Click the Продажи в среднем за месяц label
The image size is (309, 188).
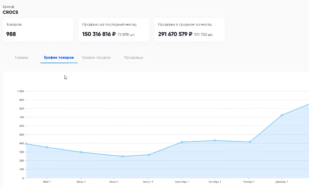185,24
